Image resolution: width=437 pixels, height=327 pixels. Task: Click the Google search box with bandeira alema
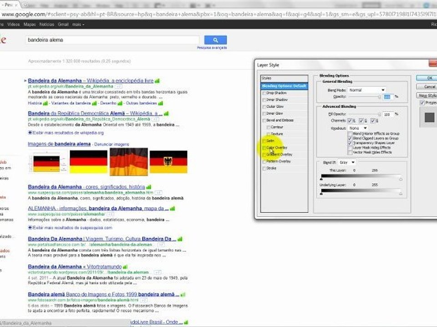coord(113,40)
